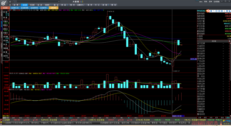Click the 大智慧 logo in the top-left corner
Screen dimensions: 231x126
click(4, 3)
